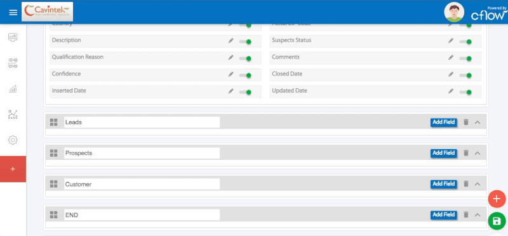Grab the Prospects section grid handle icon
The height and width of the screenshot is (236, 508).
pos(53,153)
